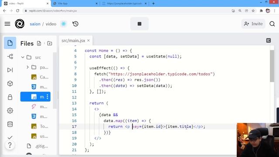Image resolution: width=279 pixels, height=157 pixels.
Task: Open the Unit tests checkmark icon
Action: pyautogui.click(x=10, y=137)
